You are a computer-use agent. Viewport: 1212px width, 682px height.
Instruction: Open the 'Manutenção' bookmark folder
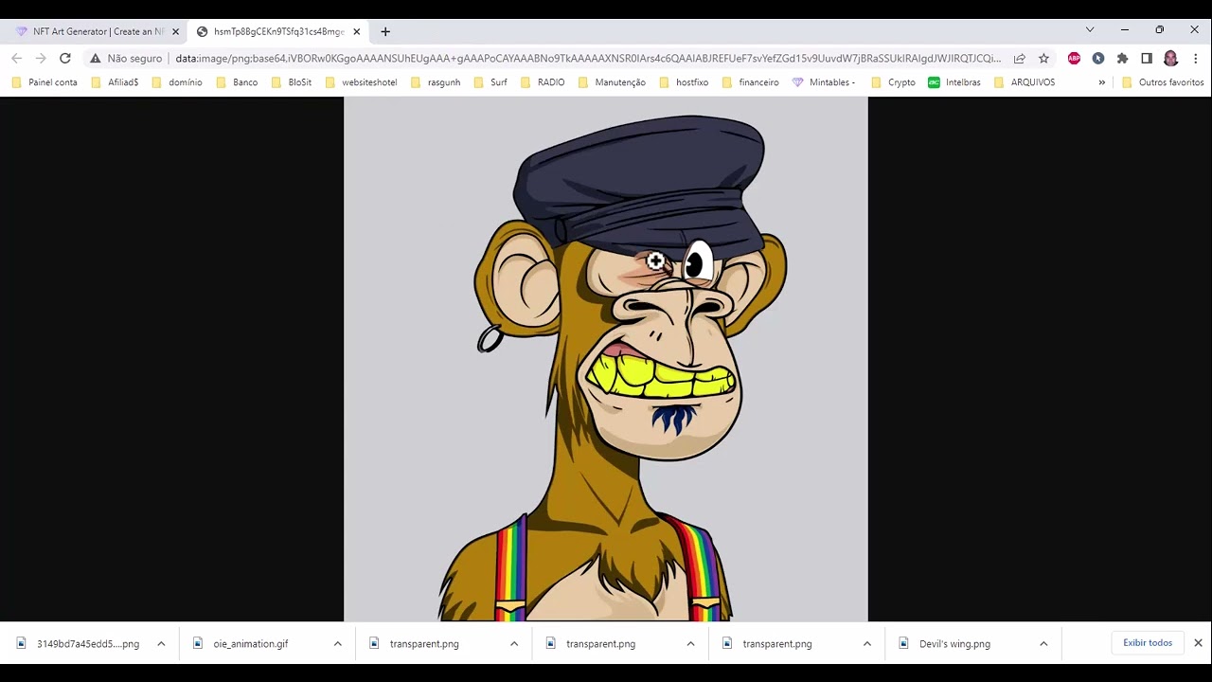point(612,82)
